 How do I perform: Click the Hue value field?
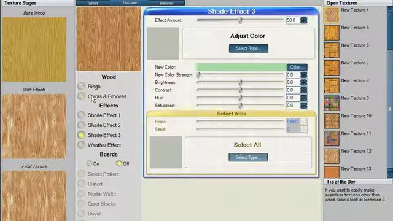(293, 98)
